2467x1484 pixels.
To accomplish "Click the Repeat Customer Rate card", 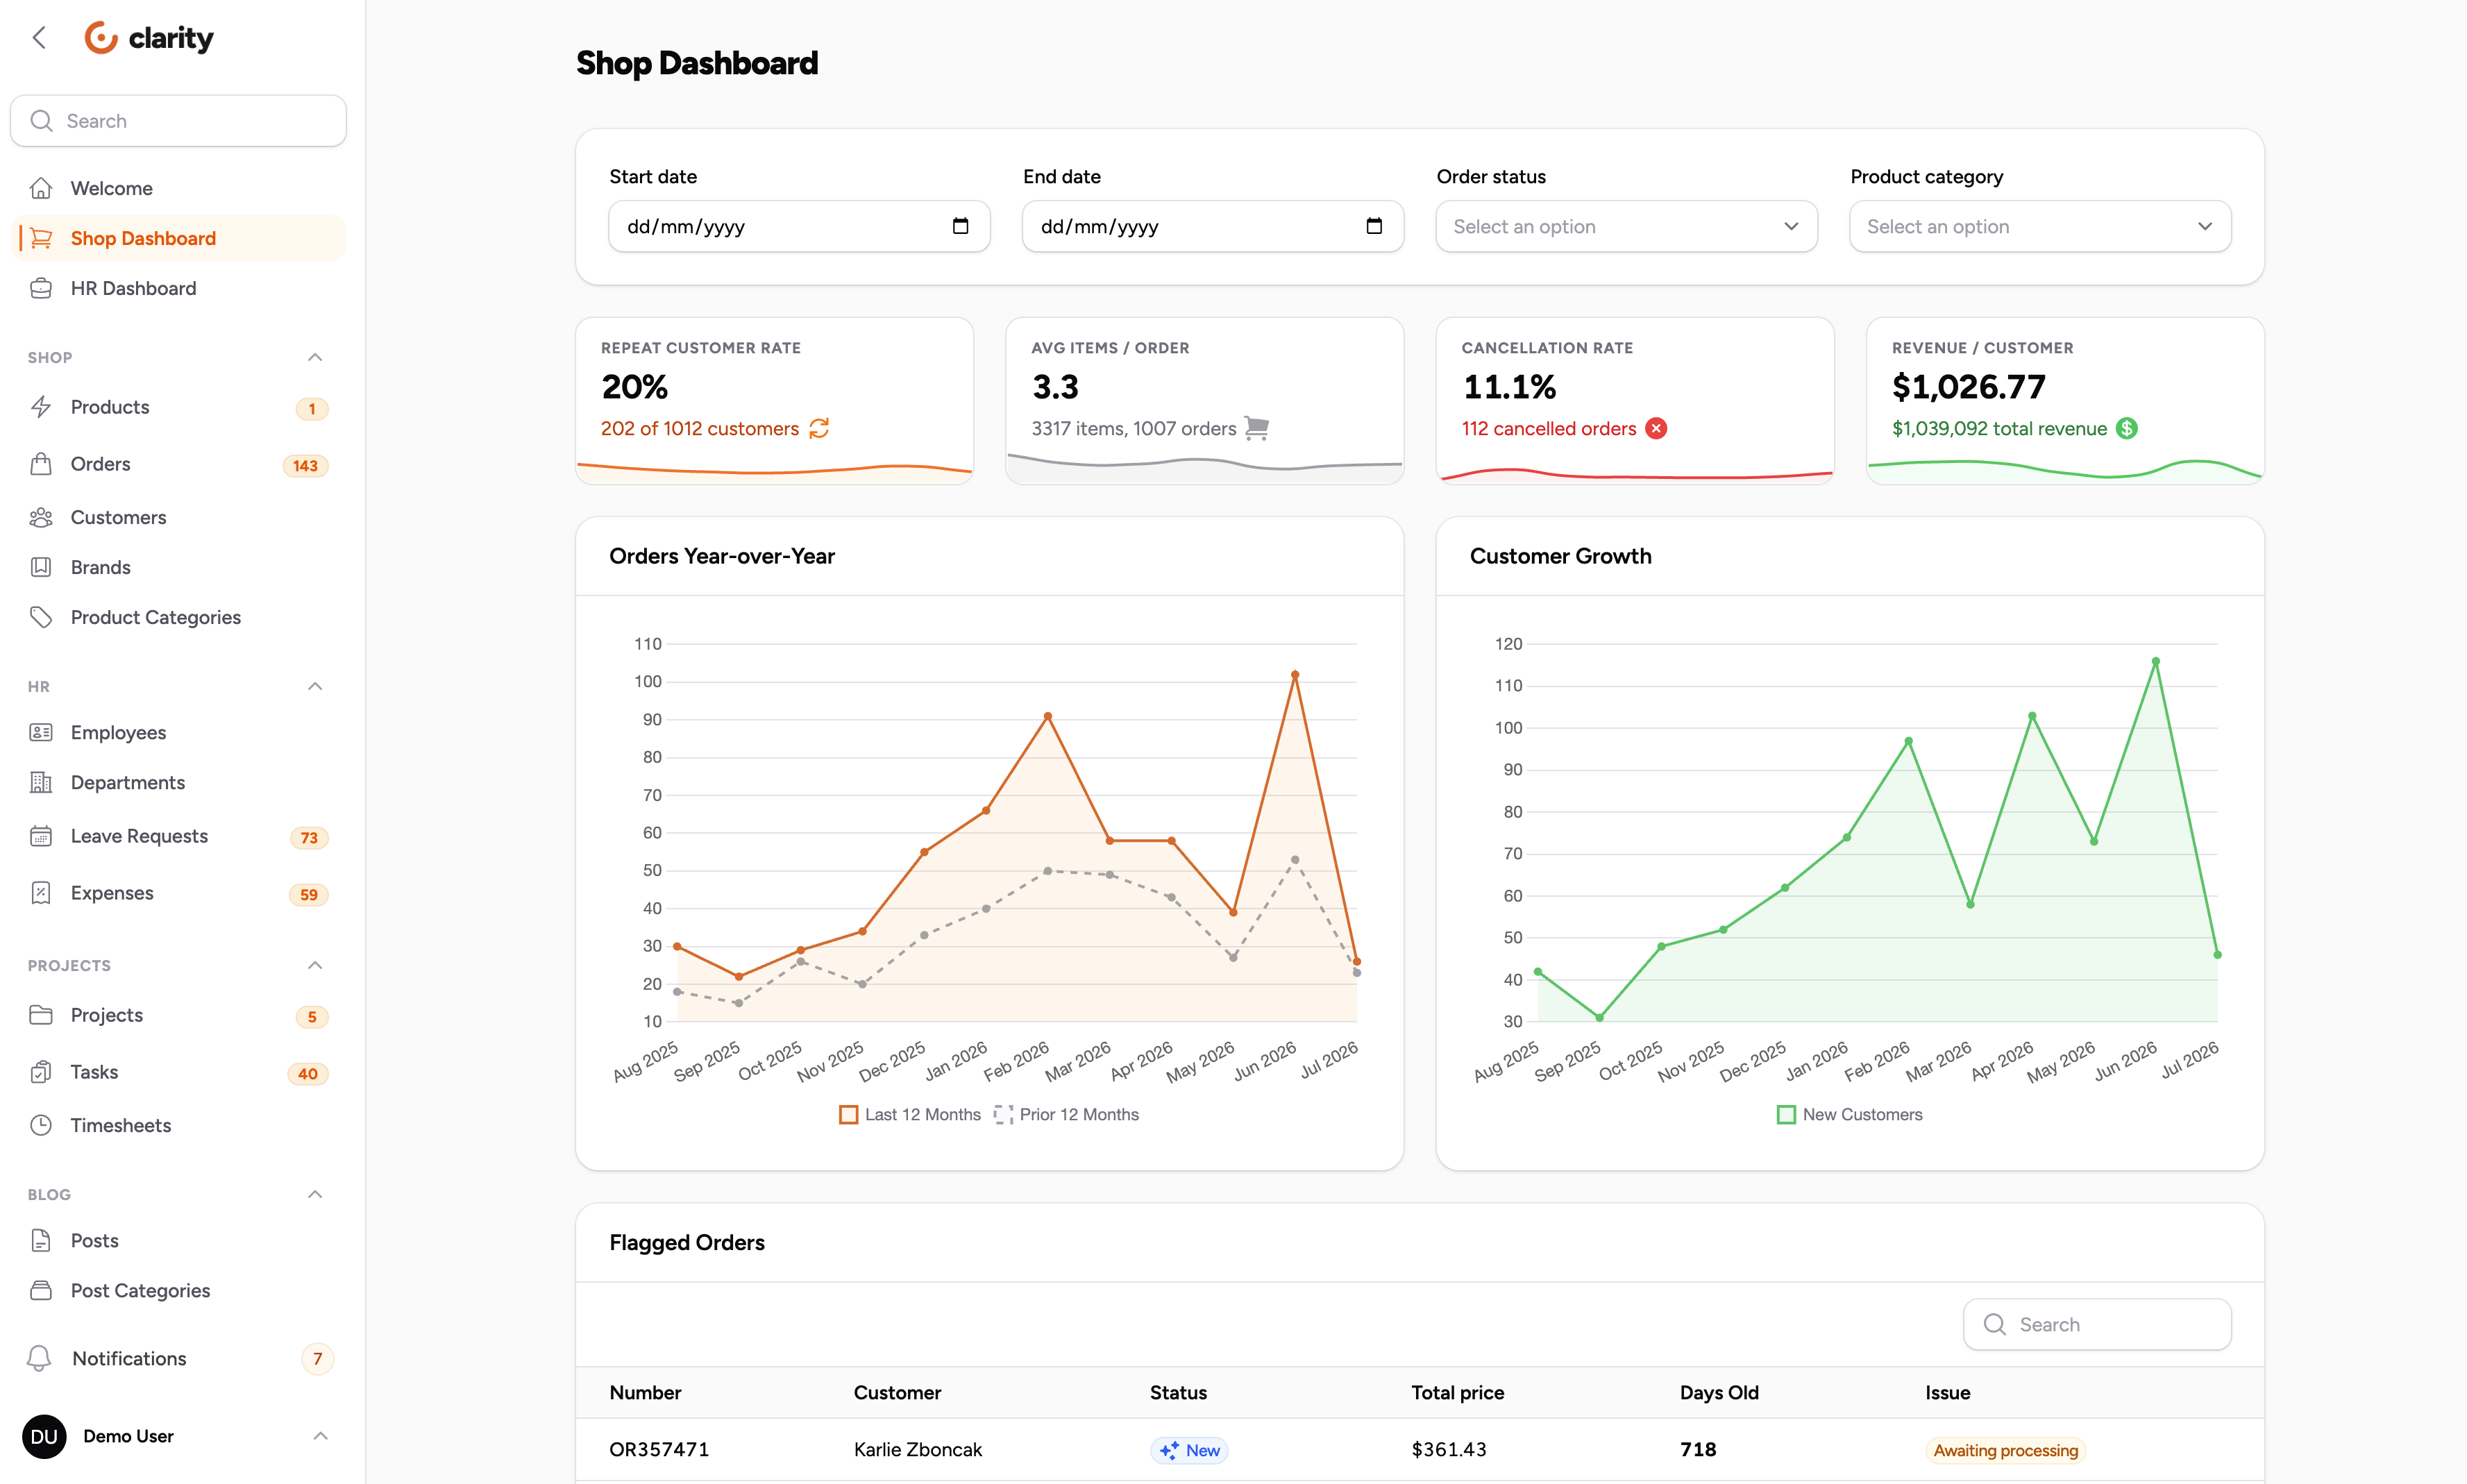I will (774, 401).
